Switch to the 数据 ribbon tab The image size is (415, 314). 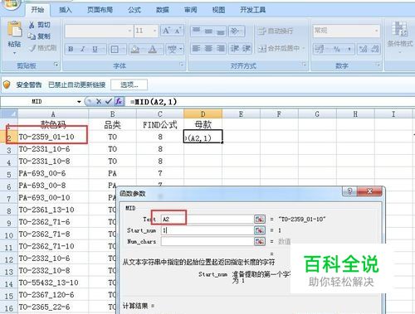163,10
